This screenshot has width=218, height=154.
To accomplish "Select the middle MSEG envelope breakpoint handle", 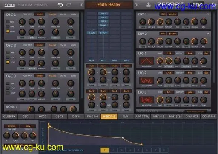I will click(x=123, y=138).
